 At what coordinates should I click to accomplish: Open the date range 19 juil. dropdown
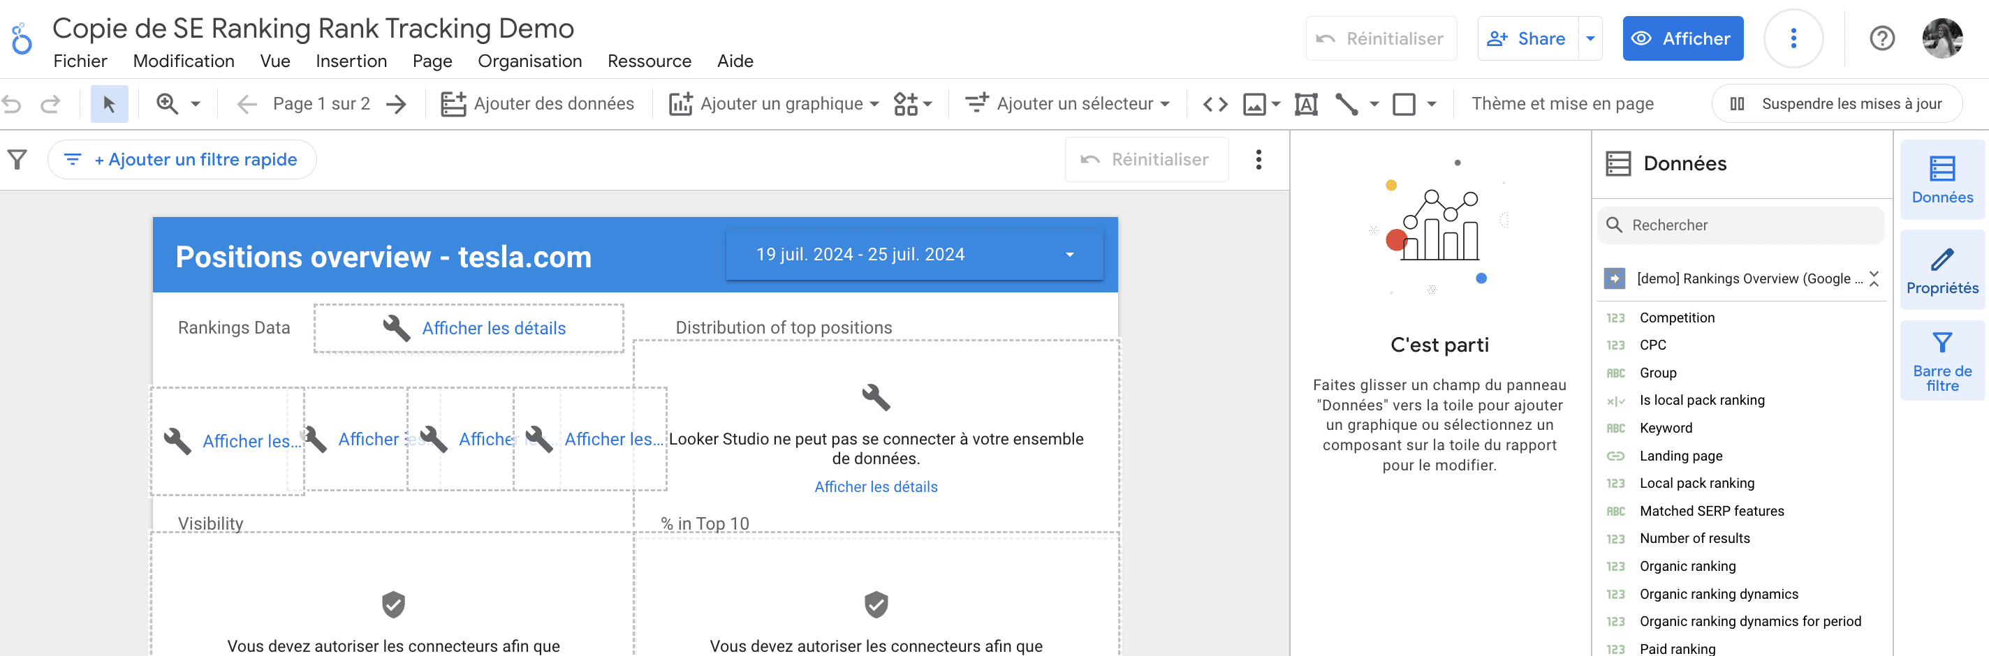914,255
